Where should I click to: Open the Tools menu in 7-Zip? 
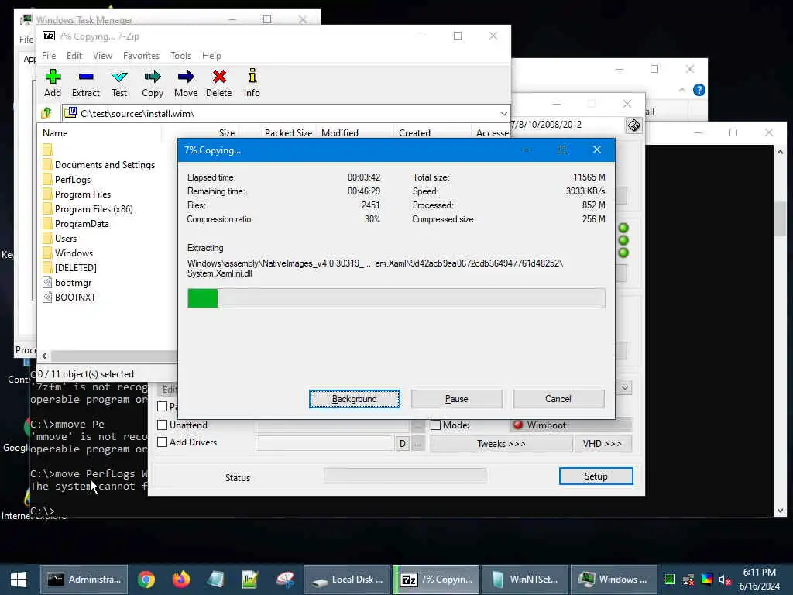[180, 56]
